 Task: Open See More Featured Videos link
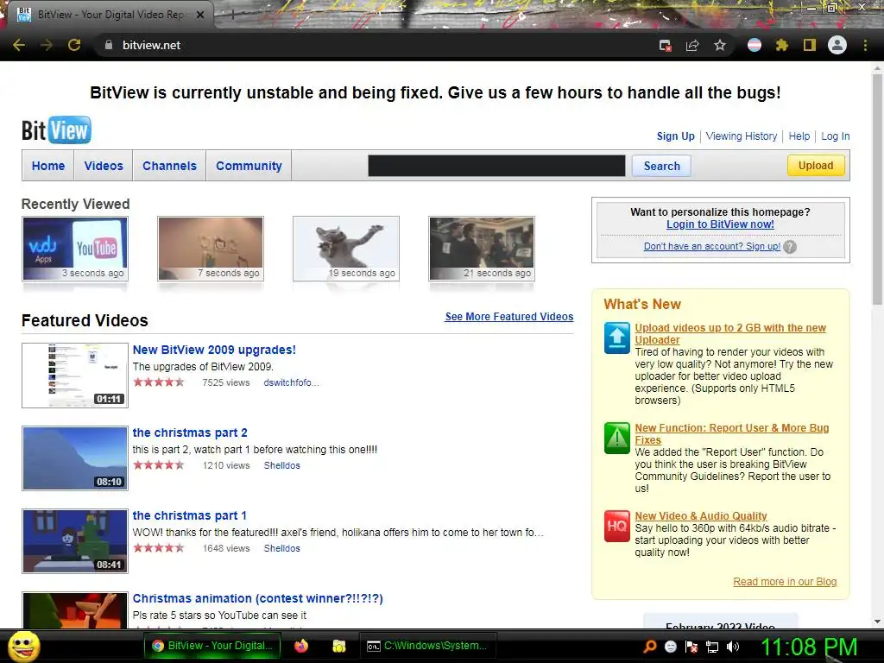tap(509, 316)
